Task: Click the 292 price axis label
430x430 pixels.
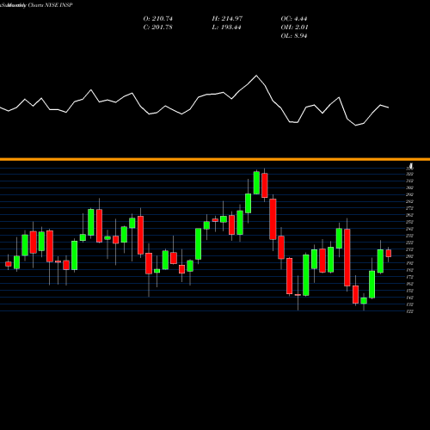Action: click(x=409, y=194)
